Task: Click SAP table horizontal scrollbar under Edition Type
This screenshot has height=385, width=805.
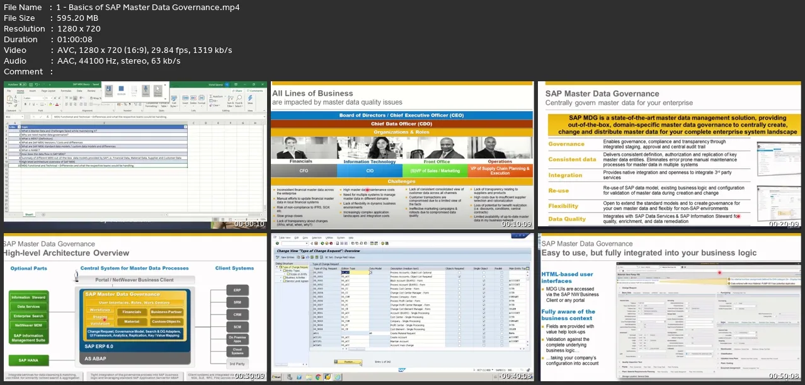Action: coord(357,349)
